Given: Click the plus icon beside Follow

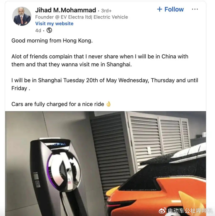Looking at the screenshot, I should (x=160, y=9).
